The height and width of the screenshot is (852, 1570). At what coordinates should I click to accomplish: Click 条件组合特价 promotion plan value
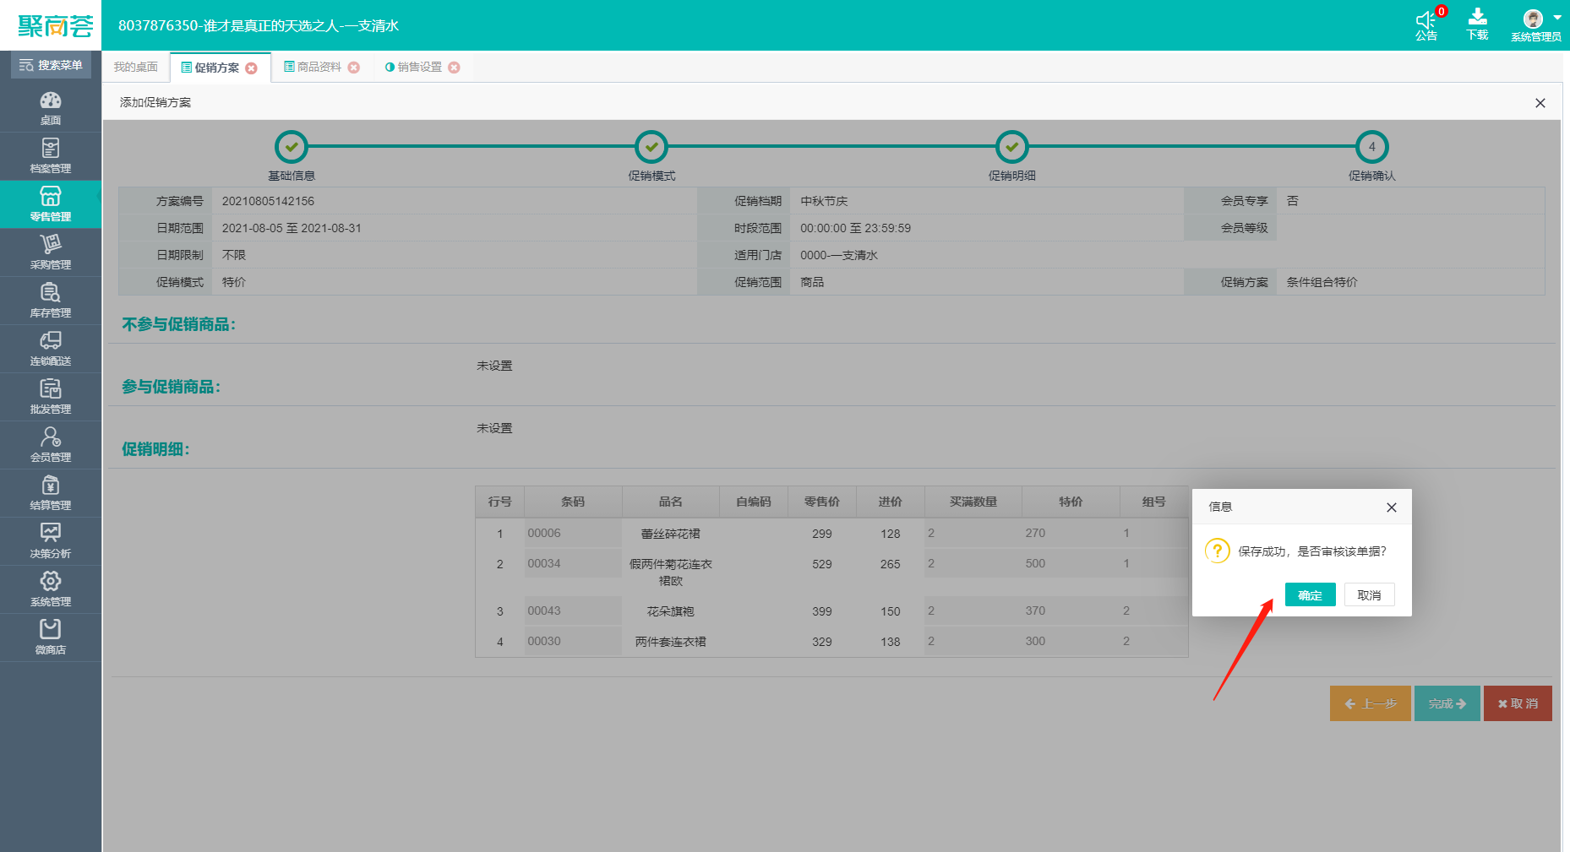[x=1322, y=282]
